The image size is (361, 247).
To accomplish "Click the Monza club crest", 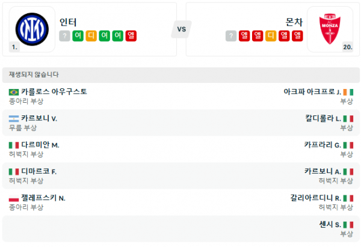I will click(330, 27).
